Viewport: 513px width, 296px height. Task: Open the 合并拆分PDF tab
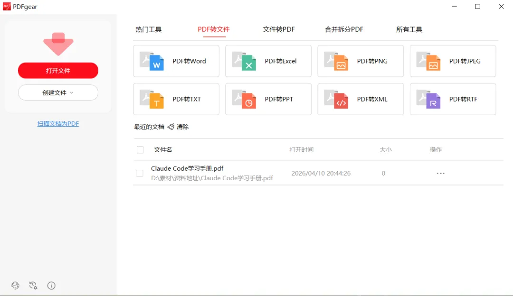coord(344,29)
